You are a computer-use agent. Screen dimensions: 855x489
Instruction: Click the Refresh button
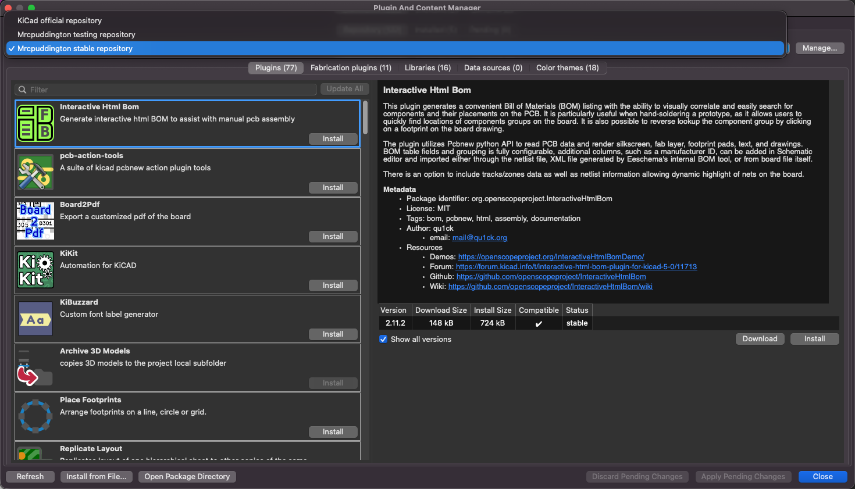coord(30,477)
